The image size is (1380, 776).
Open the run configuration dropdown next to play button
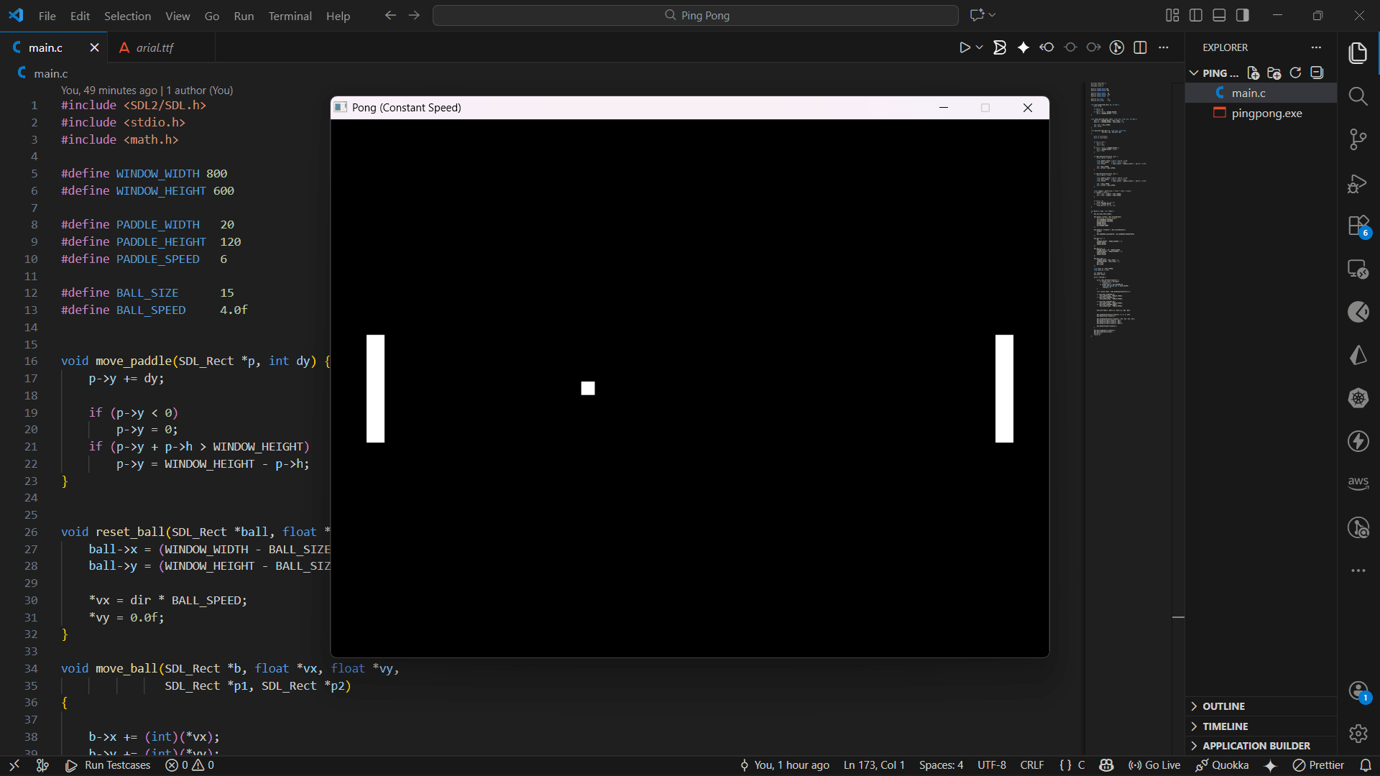pyautogui.click(x=979, y=47)
